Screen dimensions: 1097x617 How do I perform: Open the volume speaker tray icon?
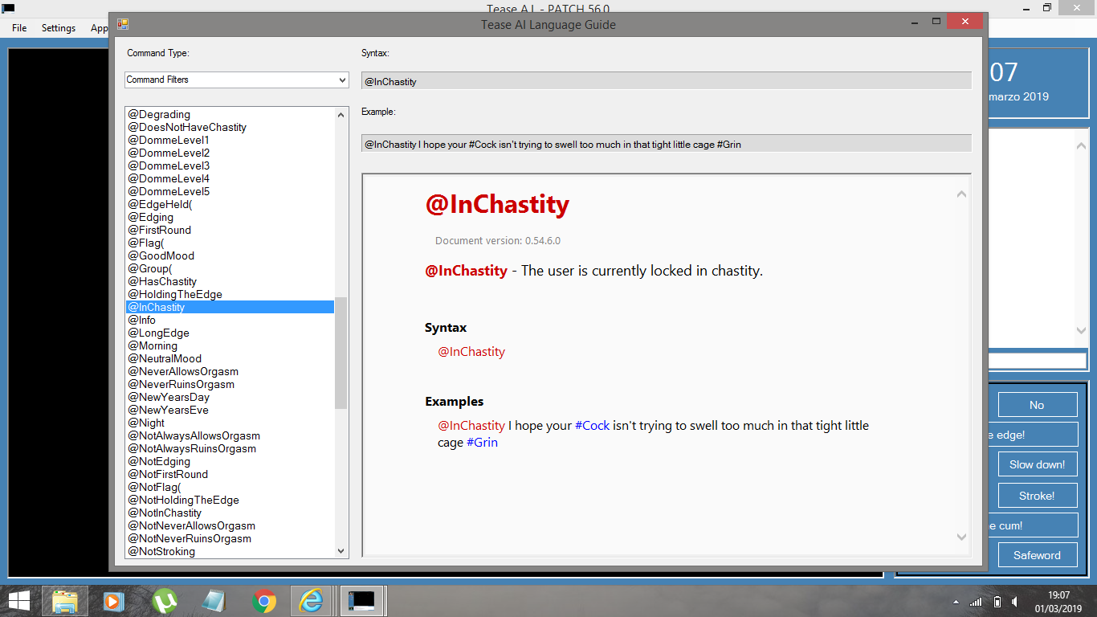[x=1015, y=602]
